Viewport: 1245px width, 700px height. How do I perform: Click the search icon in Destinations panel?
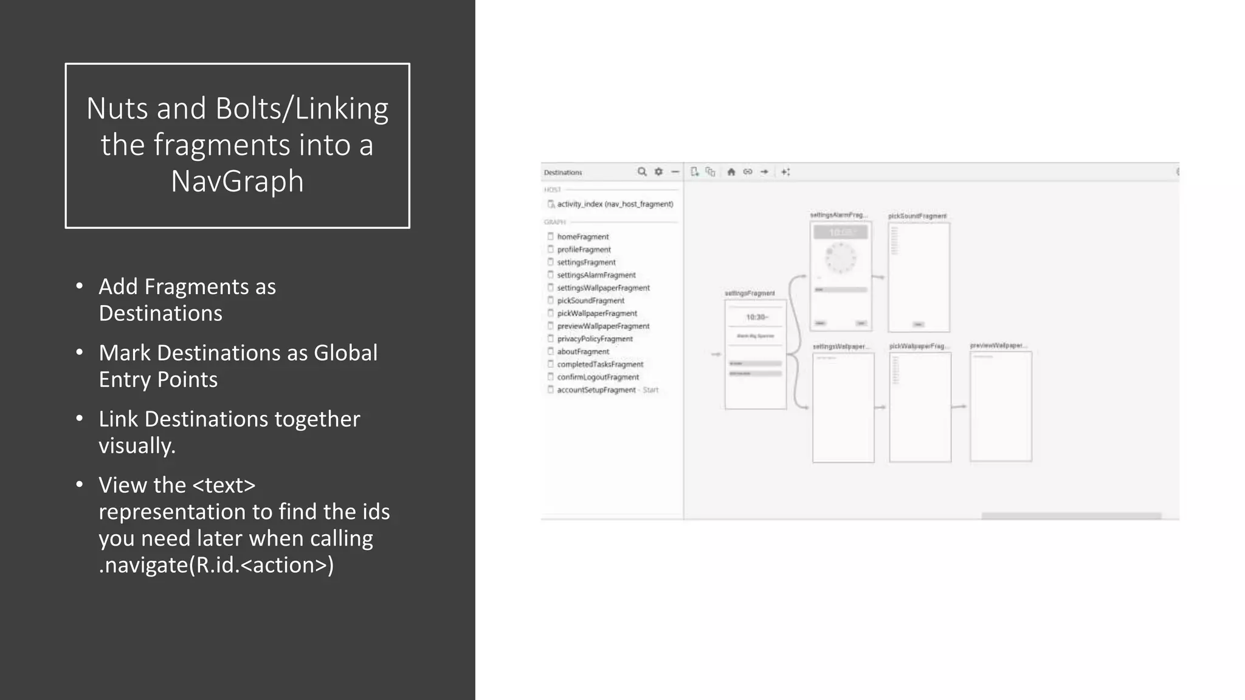point(642,172)
